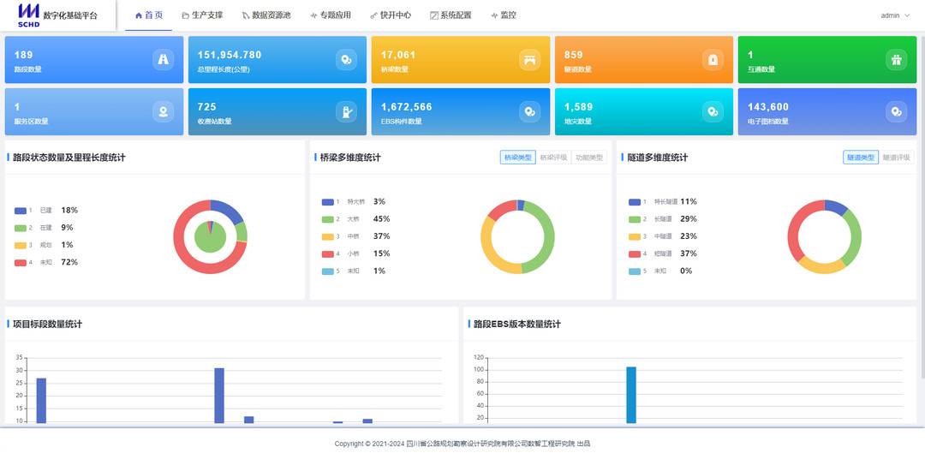Click the tunnel icon on 隧道数量 card
Image resolution: width=925 pixels, height=459 pixels.
coord(713,59)
